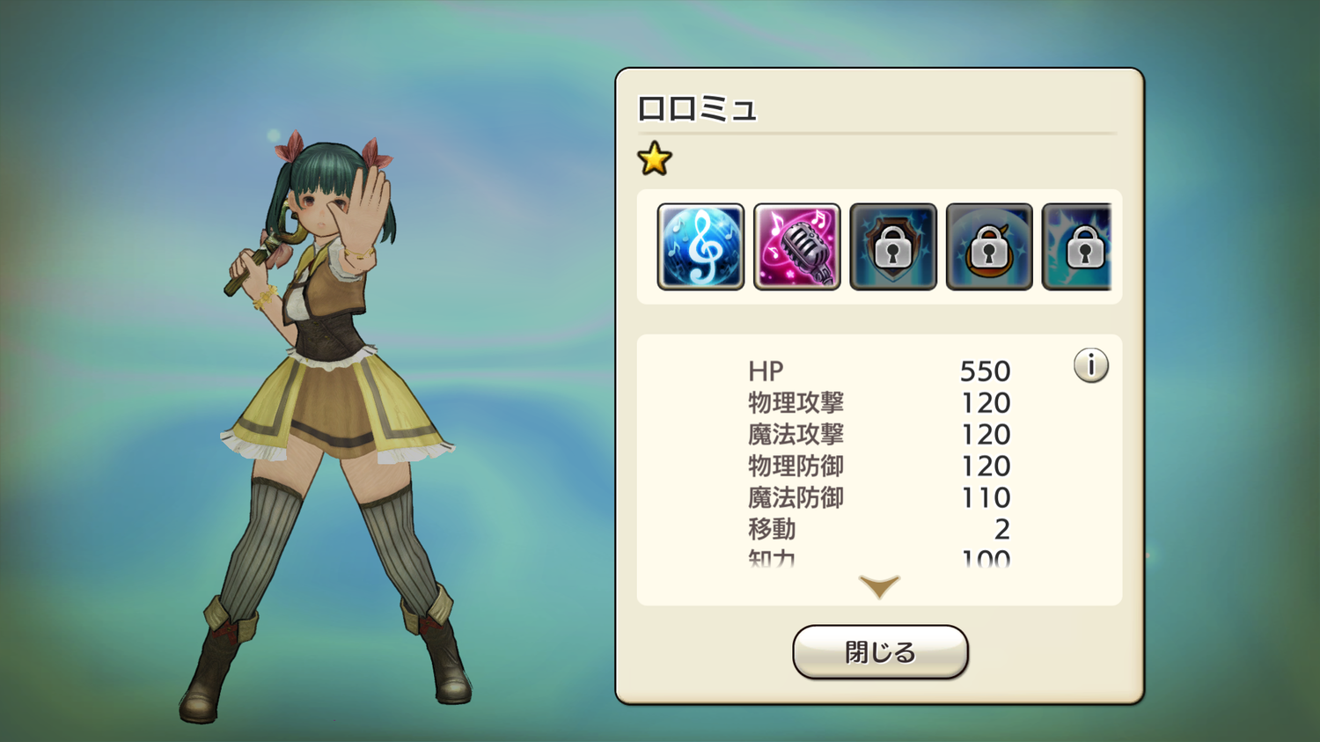Tap the partially visible fifth locked skill
This screenshot has height=742, width=1320.
click(x=1077, y=246)
